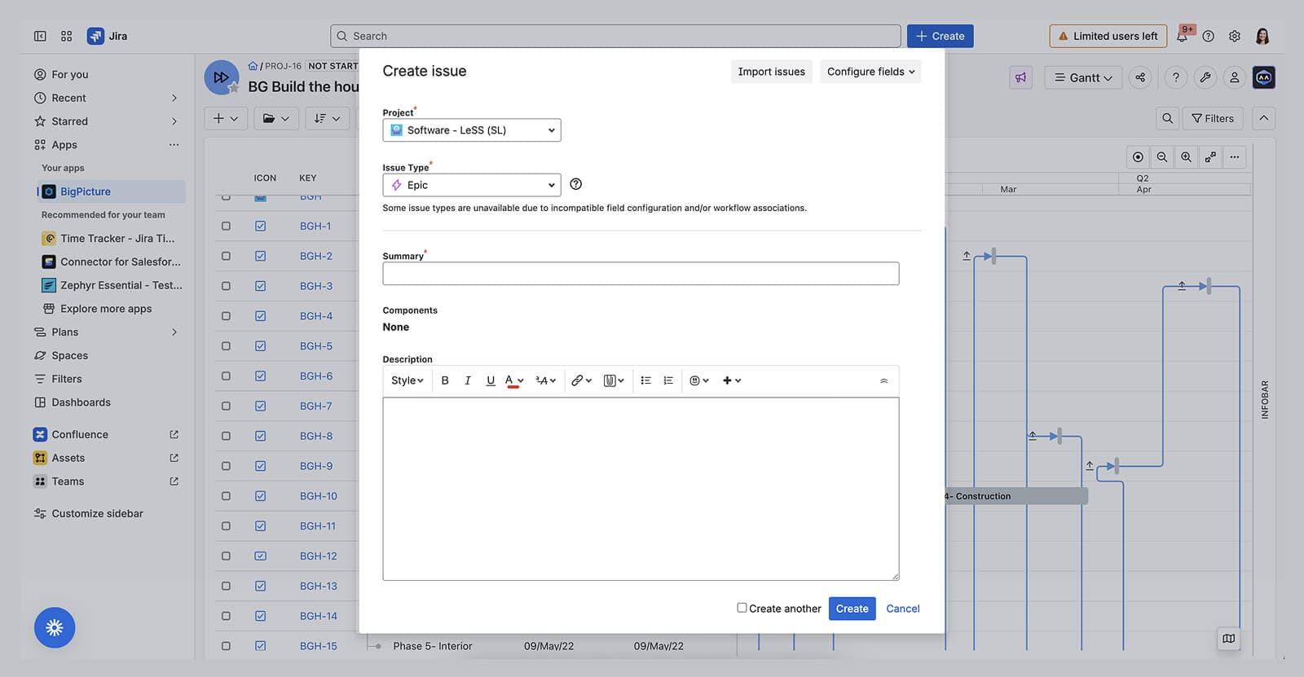The image size is (1304, 677).
Task: Collapse the description editor toolbar
Action: 884,380
